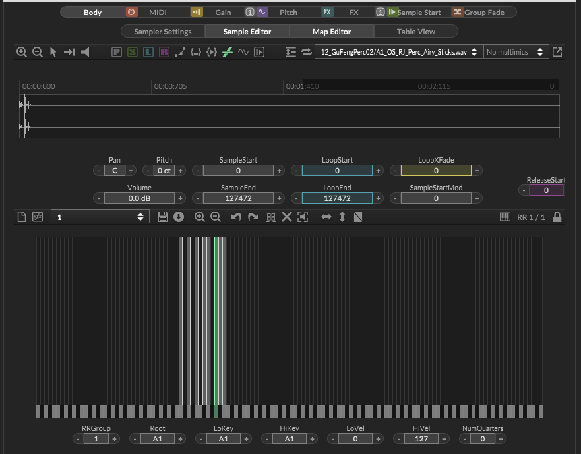Undo the last map edit
The image size is (581, 454).
coord(236,217)
